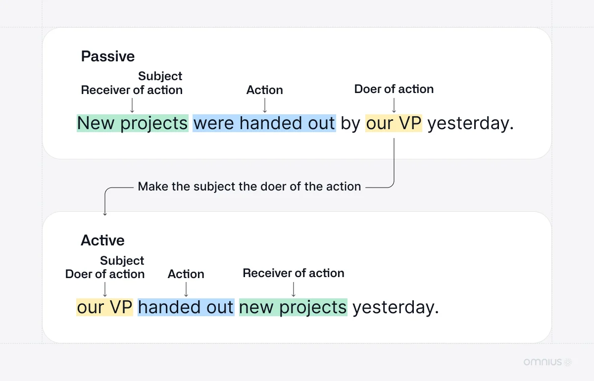594x381 pixels.
Task: Click 'Make the subject the doer of the action'
Action: 249,187
